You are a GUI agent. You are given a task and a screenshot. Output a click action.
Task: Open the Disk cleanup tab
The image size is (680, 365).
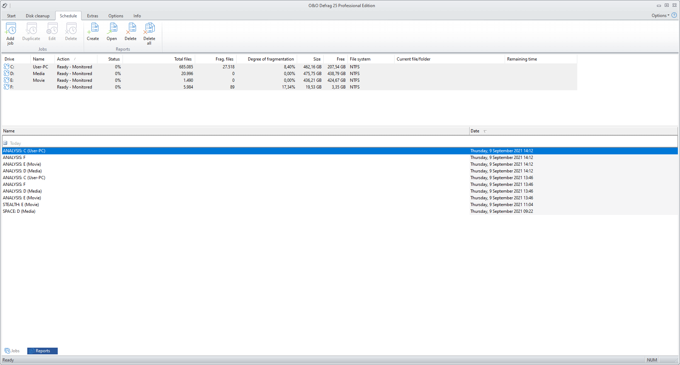point(38,16)
